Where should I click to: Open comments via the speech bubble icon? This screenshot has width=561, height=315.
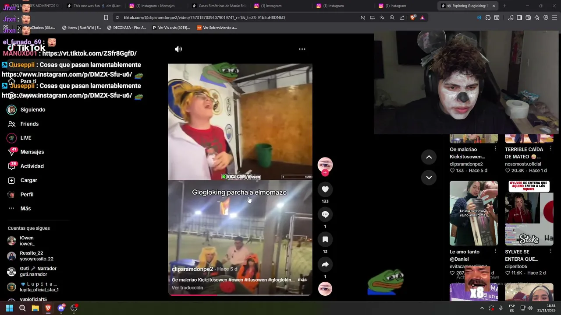[325, 214]
